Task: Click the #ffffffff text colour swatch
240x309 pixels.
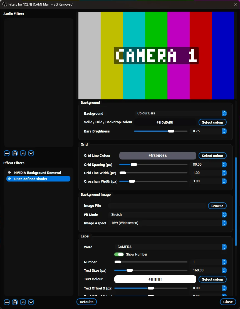Action: (x=155, y=279)
